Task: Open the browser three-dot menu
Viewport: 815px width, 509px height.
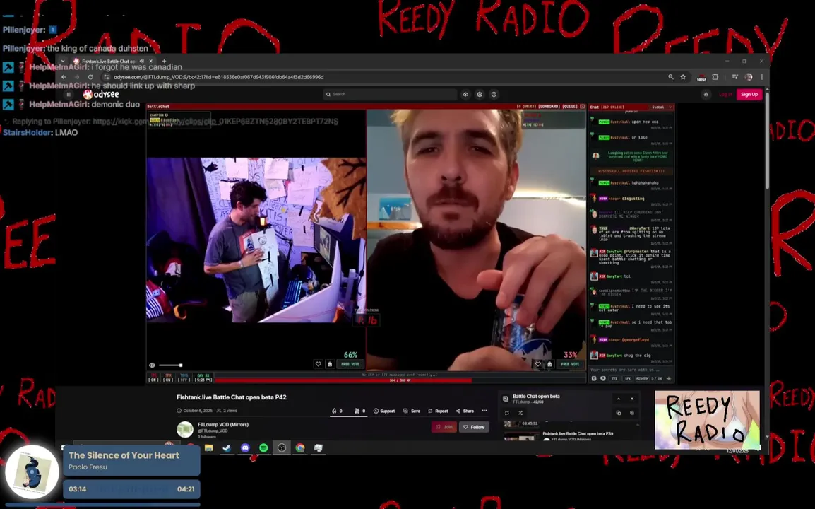Action: [762, 77]
